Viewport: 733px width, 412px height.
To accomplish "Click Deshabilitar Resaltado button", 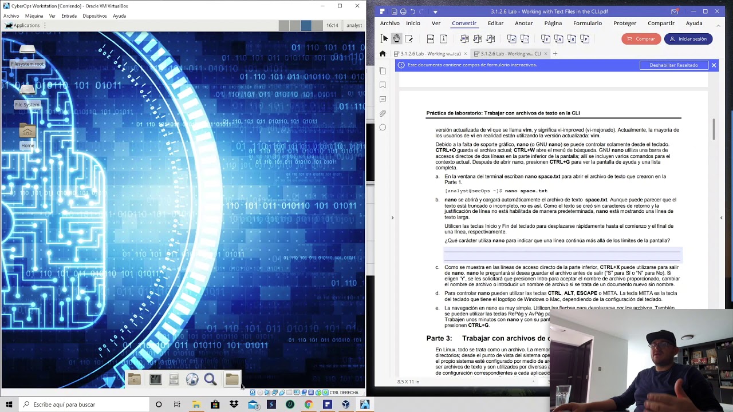I will [673, 65].
